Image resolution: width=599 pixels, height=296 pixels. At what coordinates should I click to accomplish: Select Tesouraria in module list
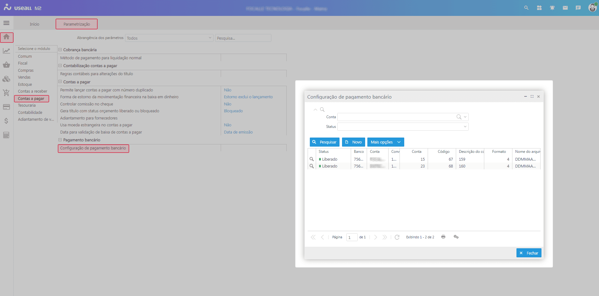click(x=27, y=105)
